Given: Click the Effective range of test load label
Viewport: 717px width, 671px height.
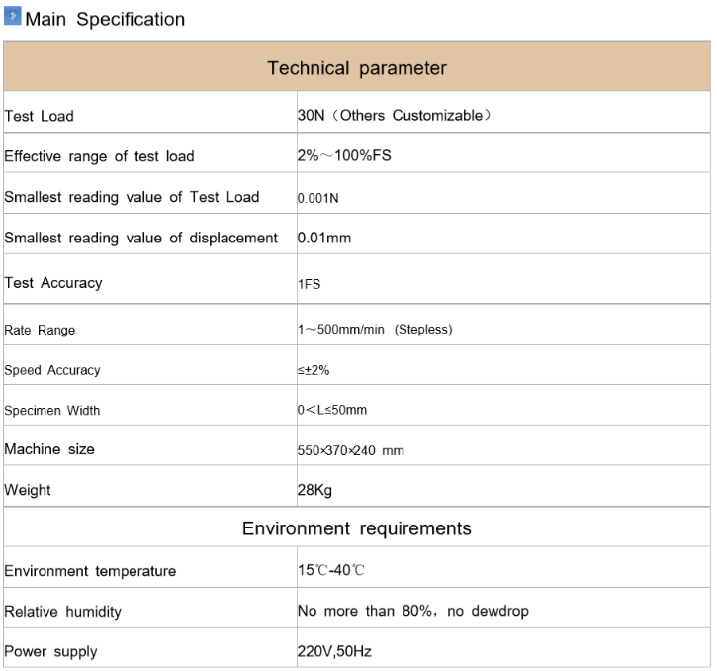Looking at the screenshot, I should 99,156.
